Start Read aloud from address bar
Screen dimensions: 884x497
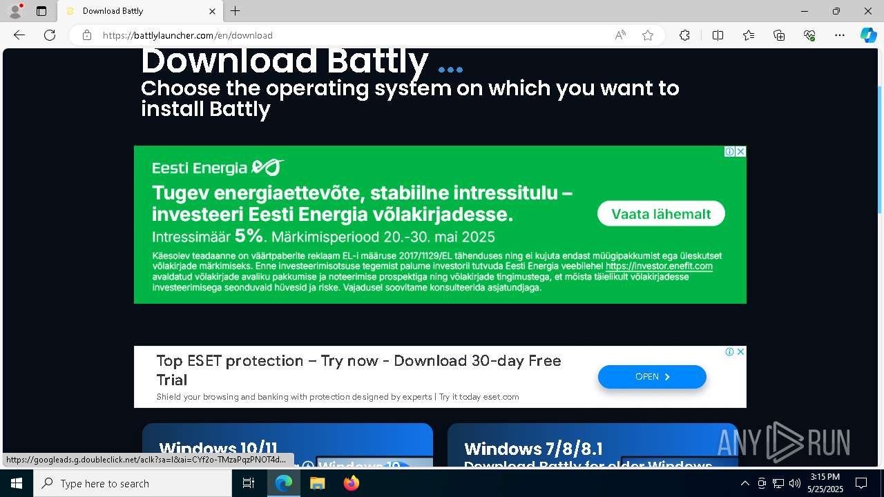620,35
